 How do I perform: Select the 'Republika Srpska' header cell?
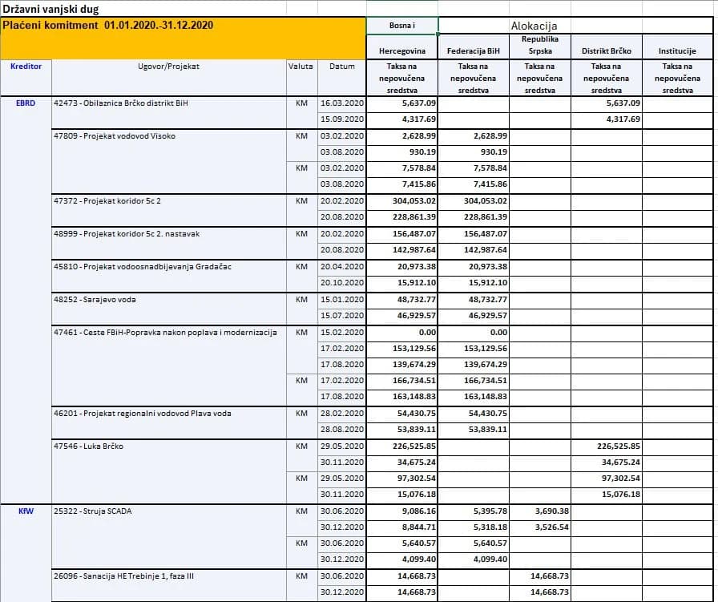point(540,46)
